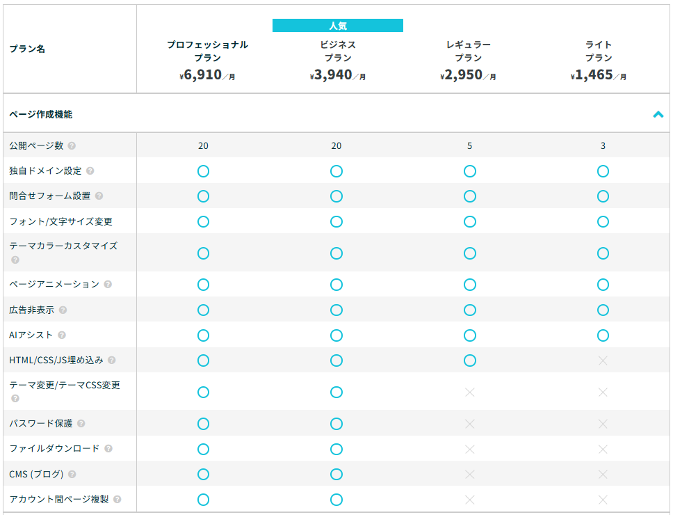Click help icon beside AIアシスト
673x515 pixels.
tap(62, 335)
